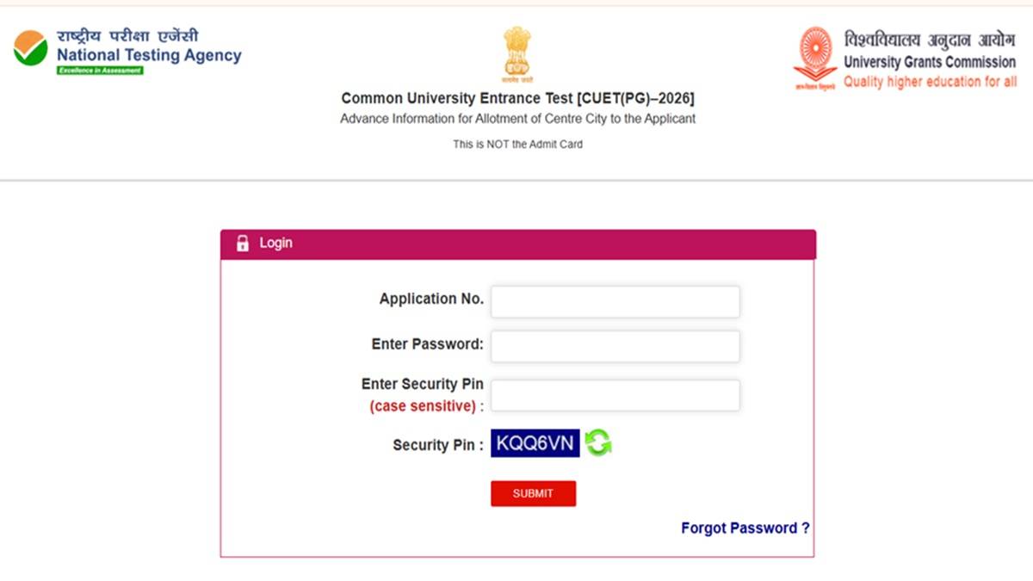Viewport: 1033px width, 581px height.
Task: Click the University Grants Commission emblem logo
Action: pos(813,58)
